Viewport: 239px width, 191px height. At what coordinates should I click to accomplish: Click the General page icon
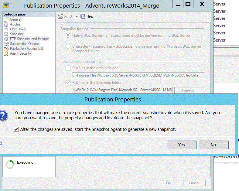[x=6, y=19]
